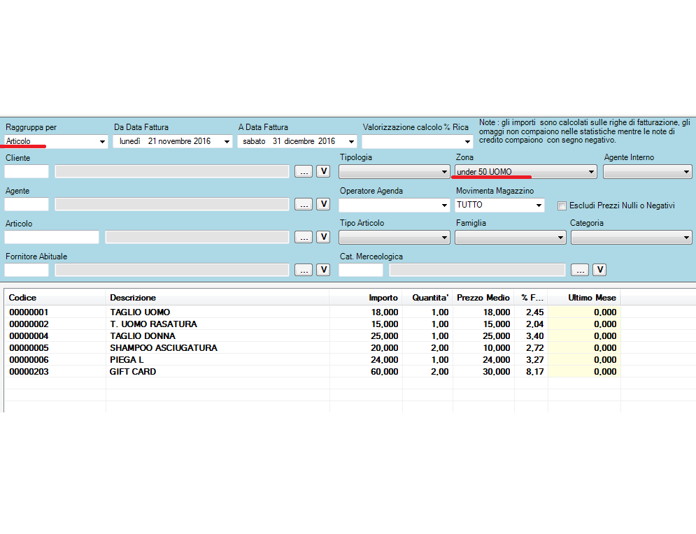The height and width of the screenshot is (534, 696).
Task: Click the Cliente lookup "..." button
Action: coord(304,171)
